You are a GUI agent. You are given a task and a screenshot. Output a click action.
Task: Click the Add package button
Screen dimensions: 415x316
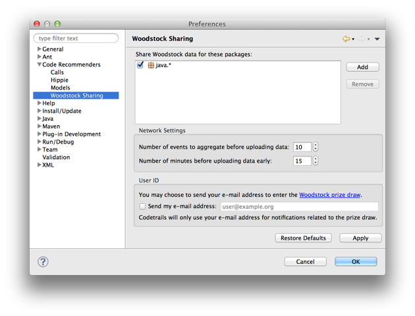pos(362,67)
